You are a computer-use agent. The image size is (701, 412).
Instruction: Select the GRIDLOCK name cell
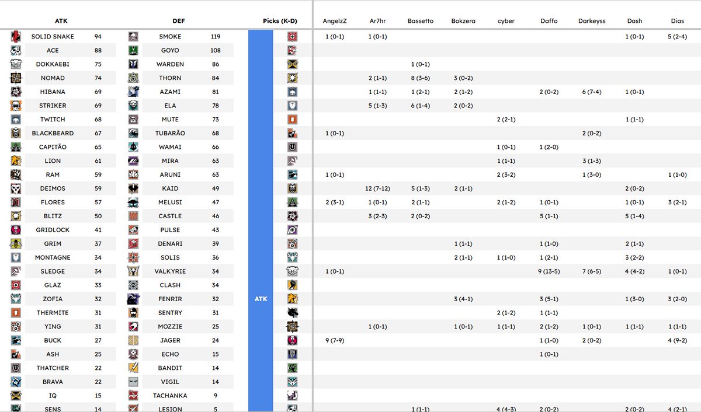click(x=53, y=230)
